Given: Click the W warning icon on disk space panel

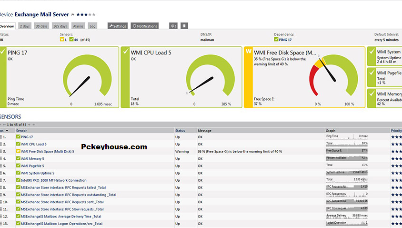Looking at the screenshot, I should point(249,52).
